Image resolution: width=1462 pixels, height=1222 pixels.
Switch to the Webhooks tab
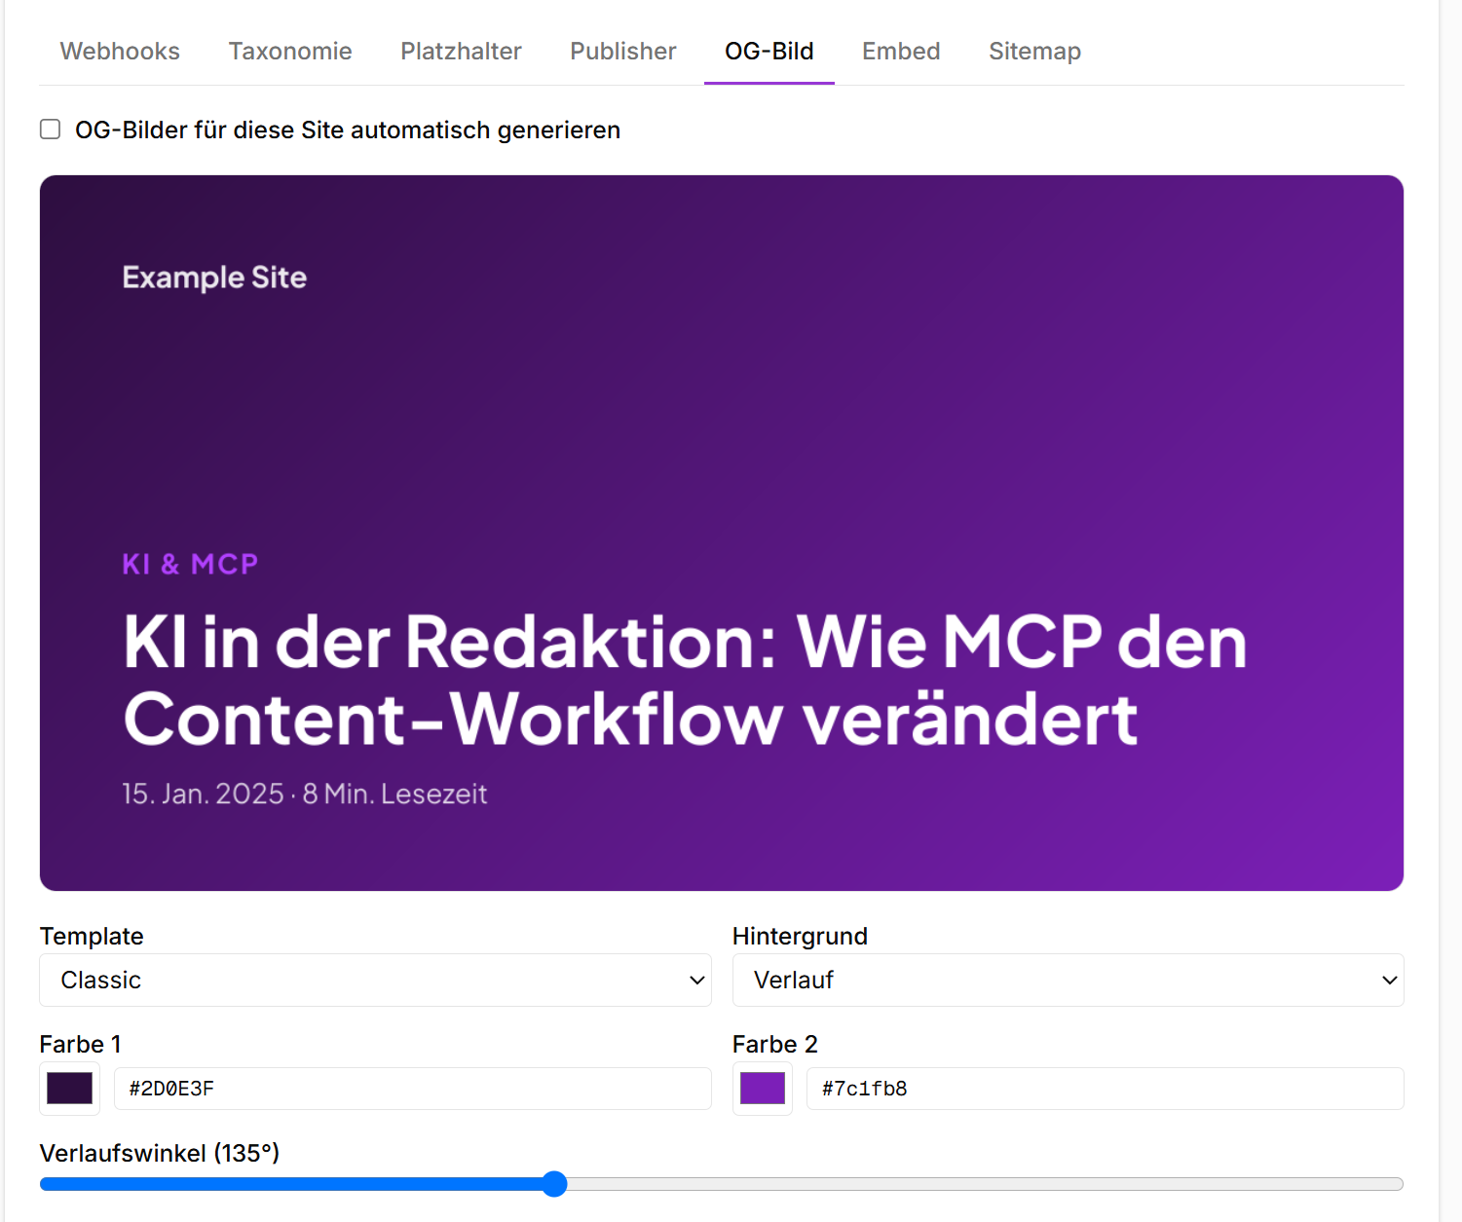click(120, 52)
